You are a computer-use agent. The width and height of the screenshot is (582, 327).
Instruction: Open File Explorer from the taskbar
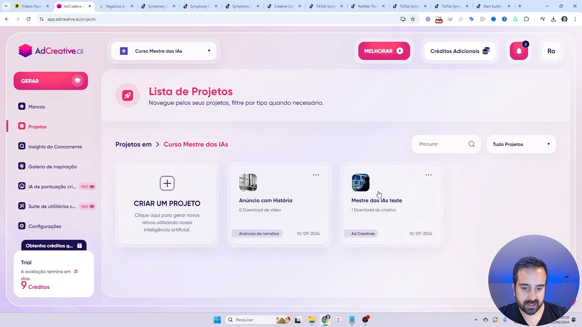point(312,320)
